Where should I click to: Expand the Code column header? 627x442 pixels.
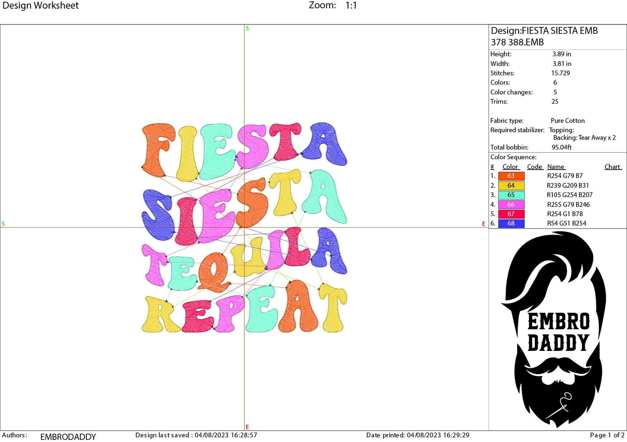pos(535,167)
